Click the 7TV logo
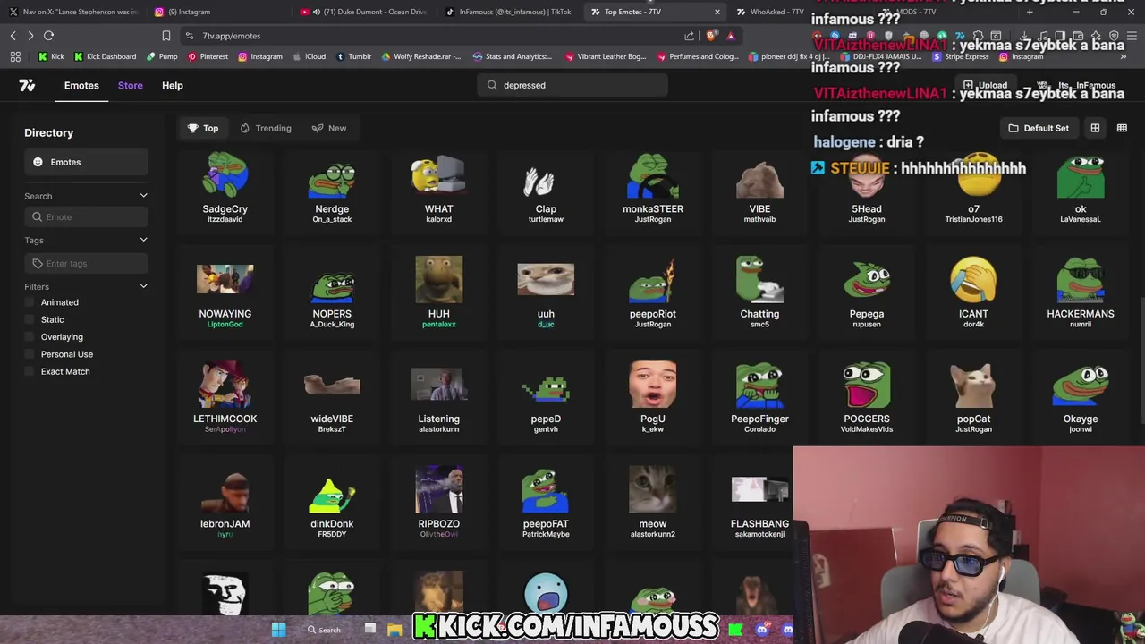 (x=27, y=85)
